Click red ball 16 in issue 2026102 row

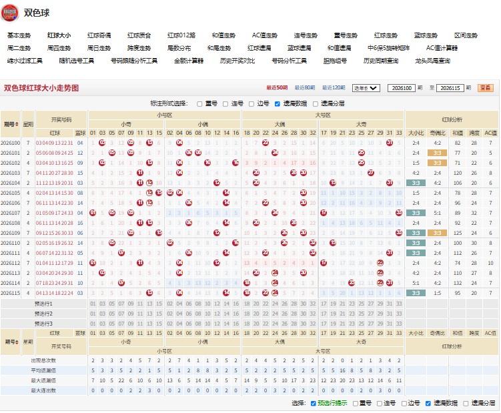235,163
